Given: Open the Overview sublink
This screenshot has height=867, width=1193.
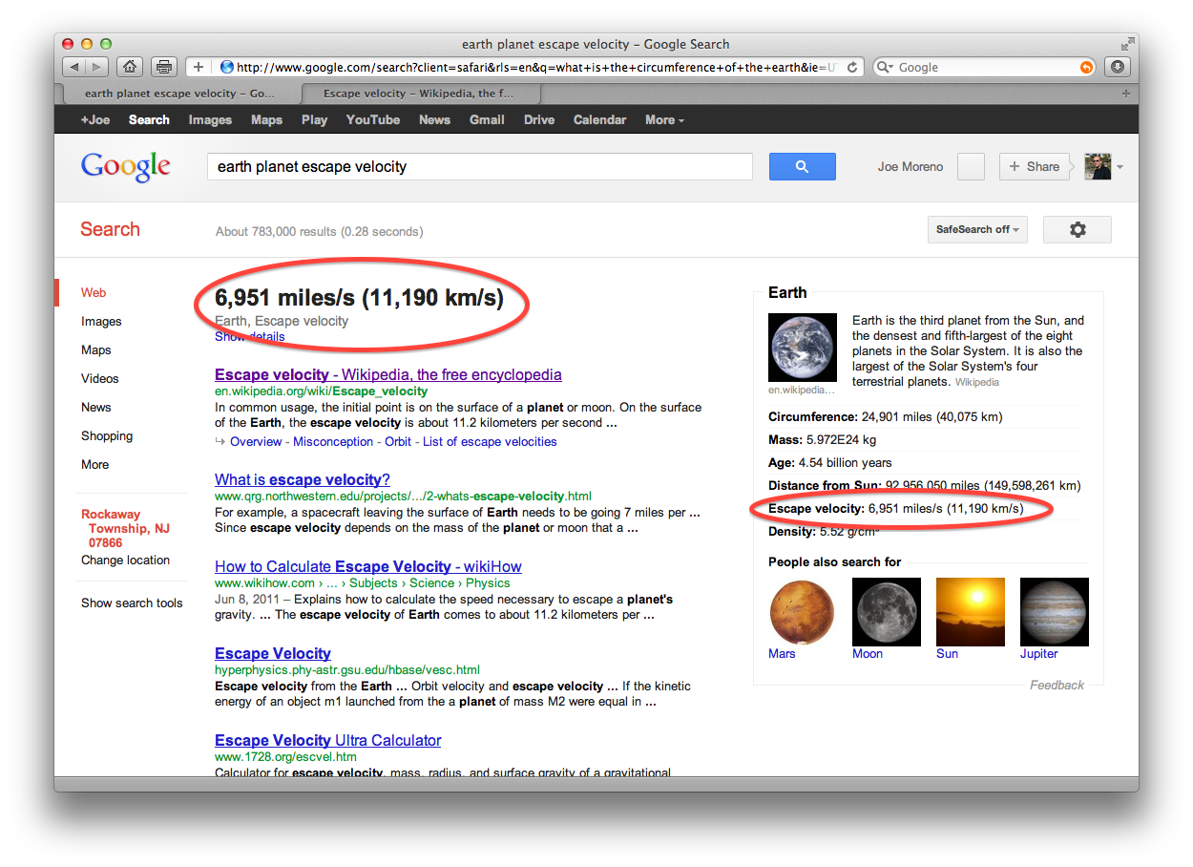Looking at the screenshot, I should [x=256, y=441].
